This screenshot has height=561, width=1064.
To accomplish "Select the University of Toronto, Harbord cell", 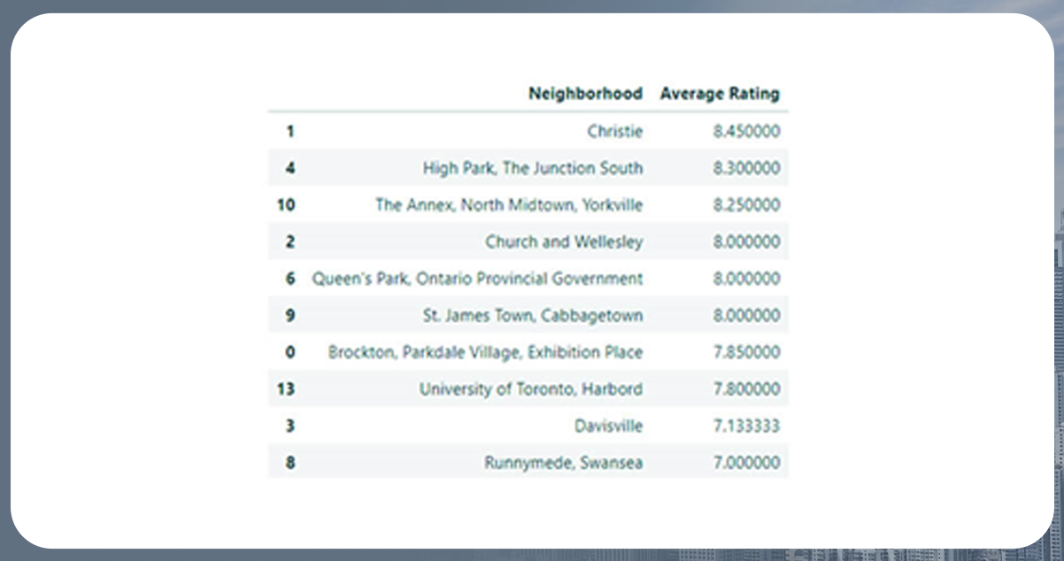I will (531, 388).
